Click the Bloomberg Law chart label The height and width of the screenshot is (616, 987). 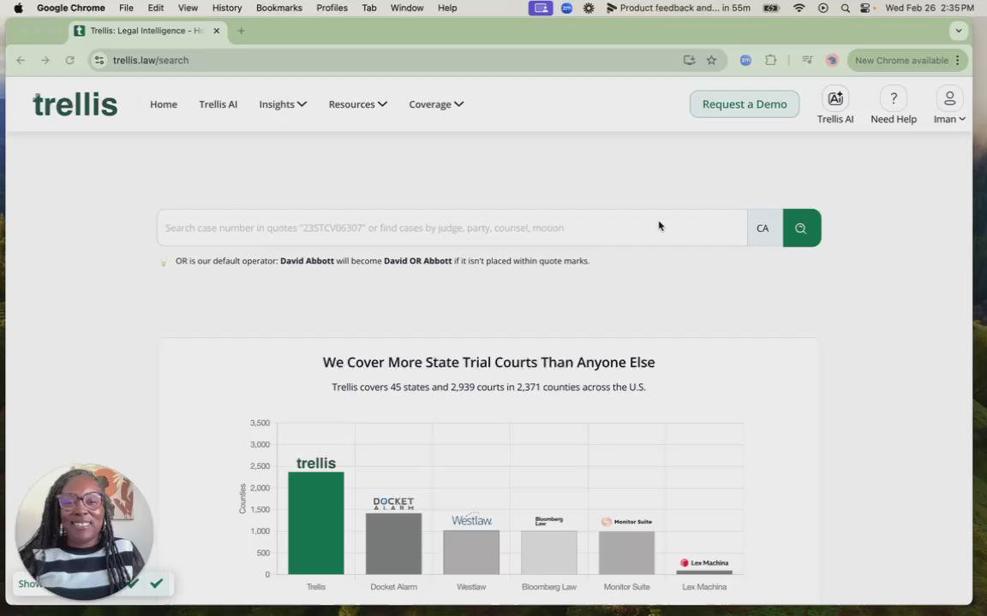tap(549, 587)
